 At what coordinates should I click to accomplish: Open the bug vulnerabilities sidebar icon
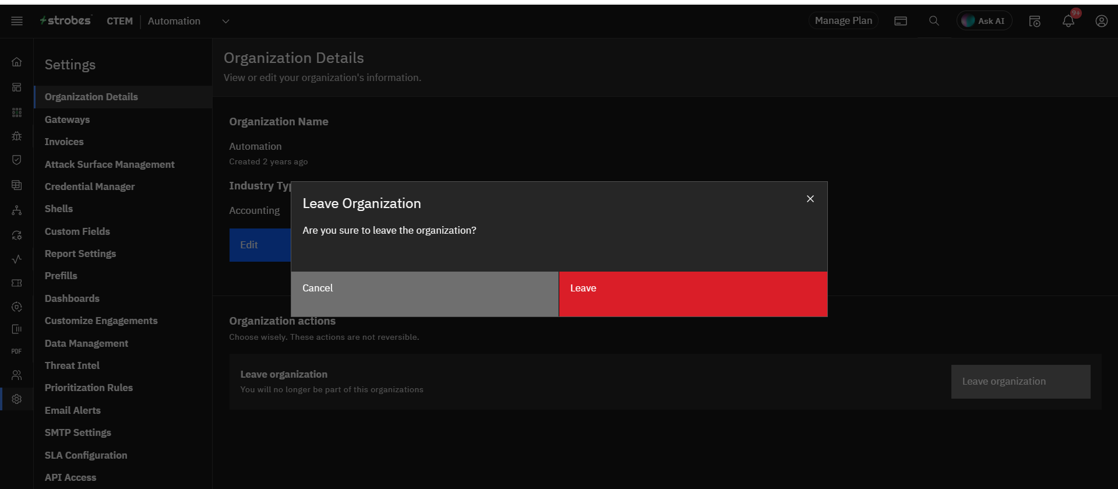coord(17,136)
